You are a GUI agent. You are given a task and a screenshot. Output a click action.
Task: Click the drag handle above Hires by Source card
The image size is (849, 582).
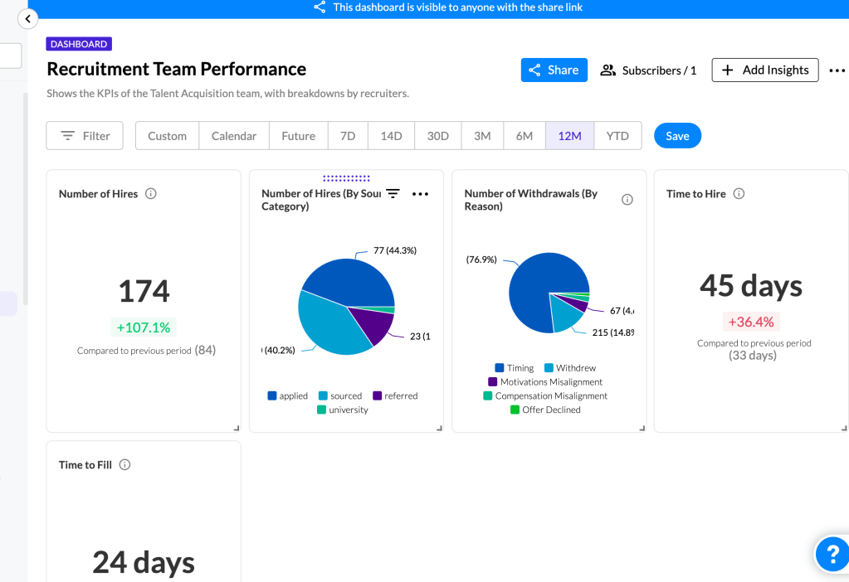tap(346, 177)
